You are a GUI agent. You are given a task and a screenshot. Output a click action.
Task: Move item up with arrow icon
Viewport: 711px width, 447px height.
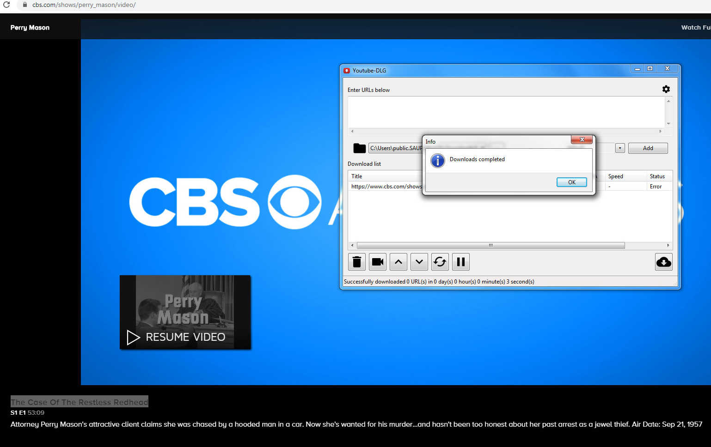(398, 262)
